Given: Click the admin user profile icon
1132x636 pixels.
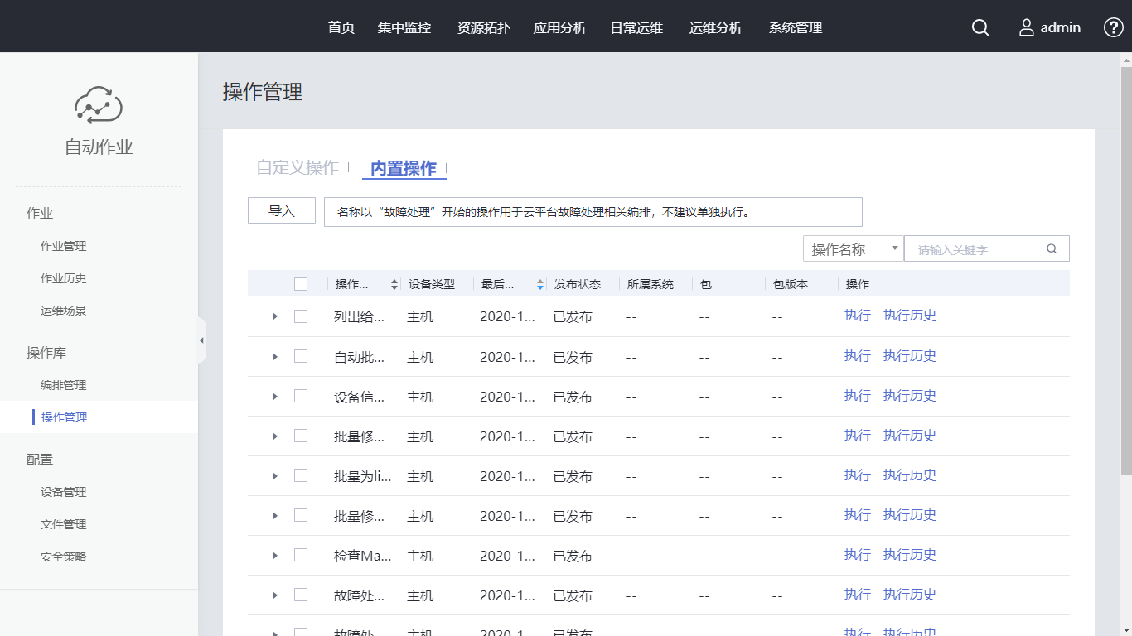Looking at the screenshot, I should [1027, 27].
